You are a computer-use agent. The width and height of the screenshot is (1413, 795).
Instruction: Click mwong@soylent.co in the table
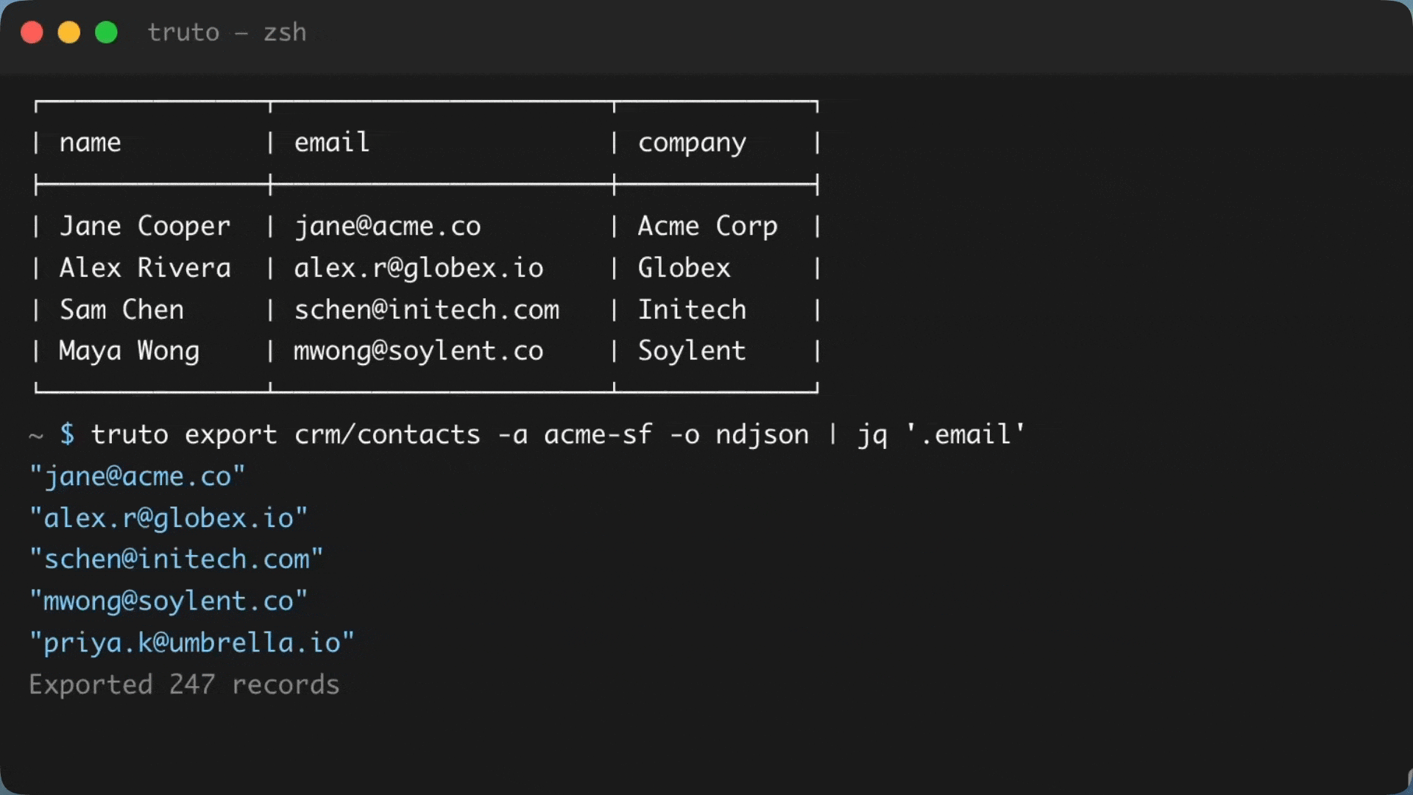pos(419,351)
